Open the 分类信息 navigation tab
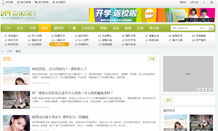The image size is (218, 131). click(88, 28)
